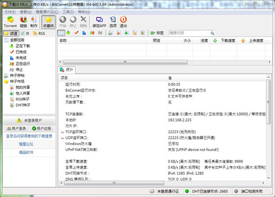Sort task list by 下载速度 column
Screen dimensions: 275x197
(223, 40)
